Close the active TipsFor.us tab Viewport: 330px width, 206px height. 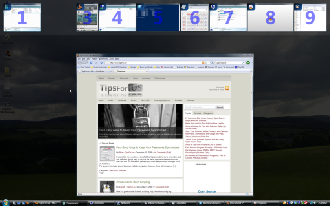point(147,71)
